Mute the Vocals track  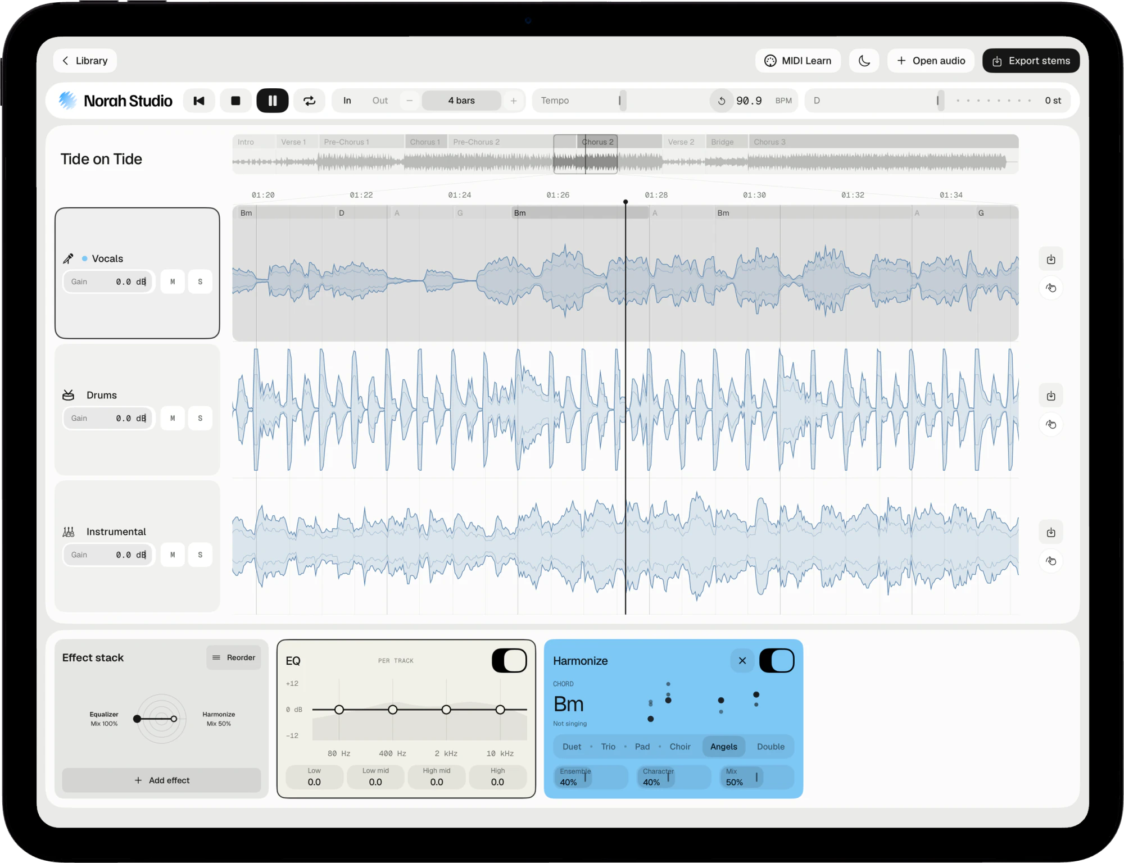pyautogui.click(x=173, y=282)
